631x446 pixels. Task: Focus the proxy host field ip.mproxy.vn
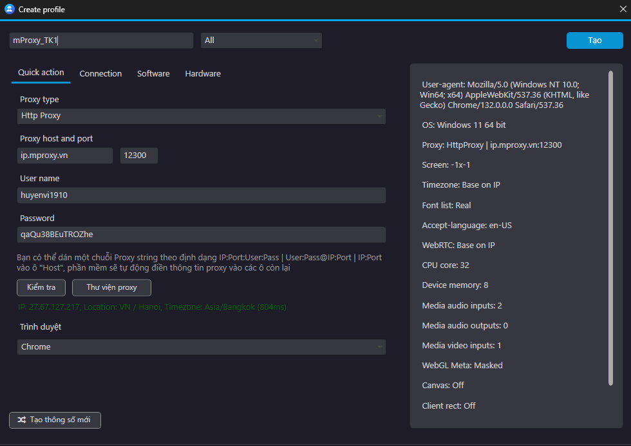[x=65, y=156]
